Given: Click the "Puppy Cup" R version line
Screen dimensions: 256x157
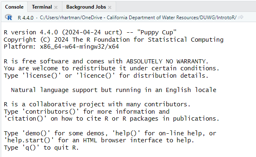Looking at the screenshot, I should [x=90, y=32].
